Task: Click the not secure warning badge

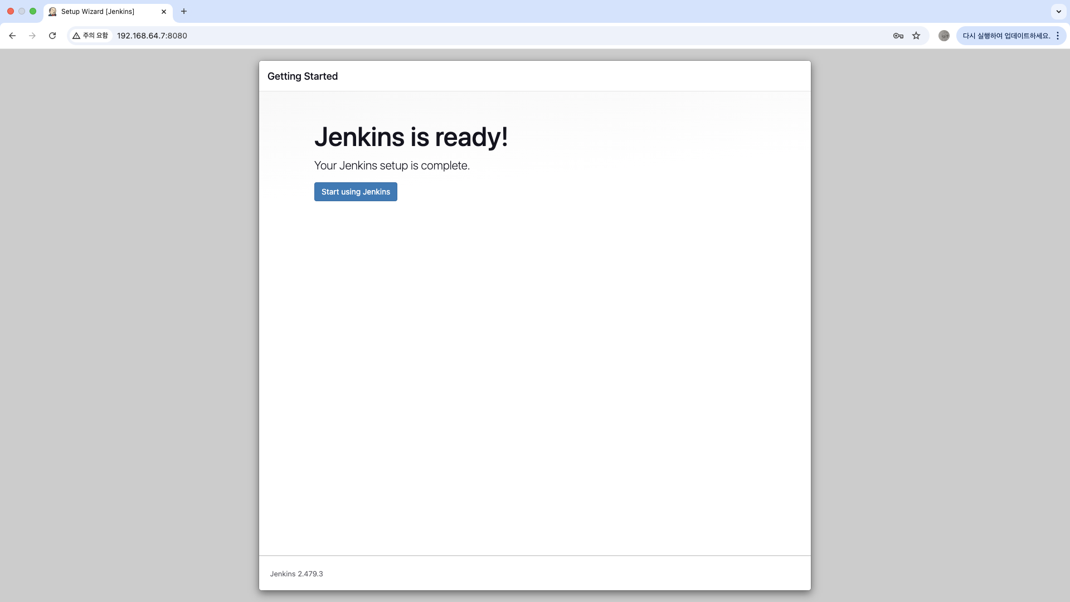Action: (91, 36)
